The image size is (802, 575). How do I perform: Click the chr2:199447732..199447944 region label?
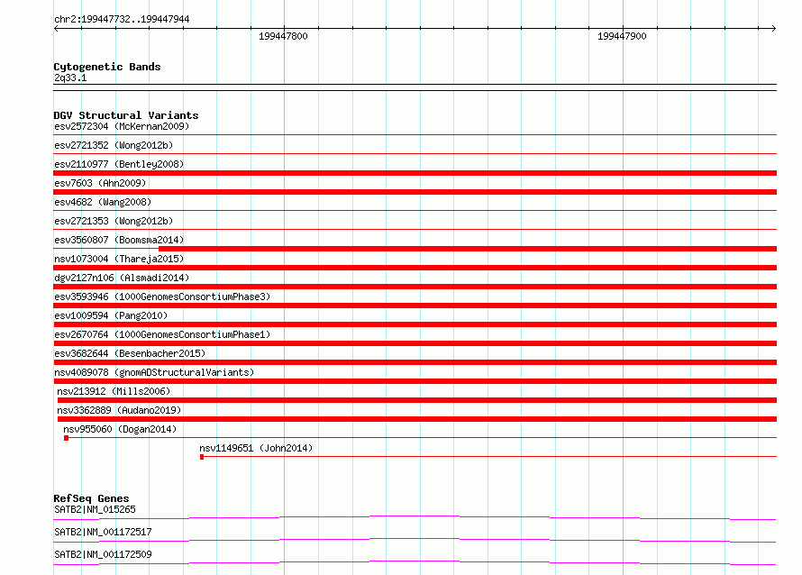(x=122, y=19)
